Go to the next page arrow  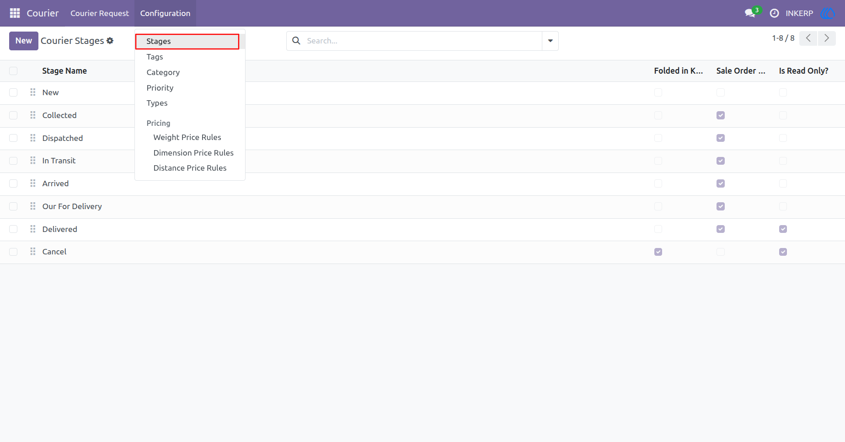coord(827,38)
